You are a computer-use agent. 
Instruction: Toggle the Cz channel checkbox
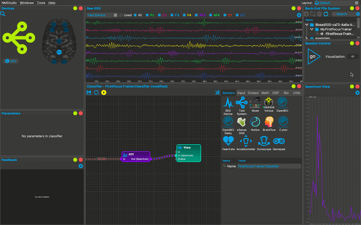(x=160, y=15)
